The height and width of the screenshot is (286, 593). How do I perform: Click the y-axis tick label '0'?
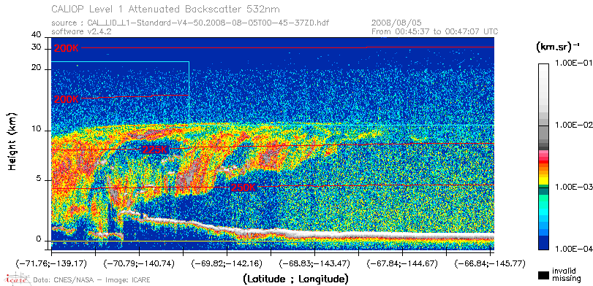39,239
